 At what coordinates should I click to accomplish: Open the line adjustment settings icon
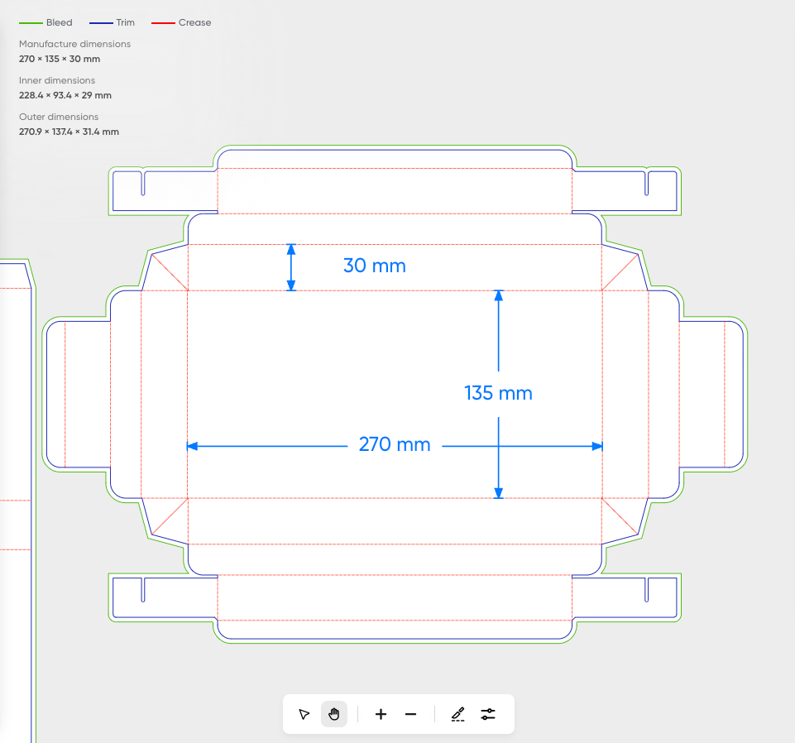click(x=488, y=714)
